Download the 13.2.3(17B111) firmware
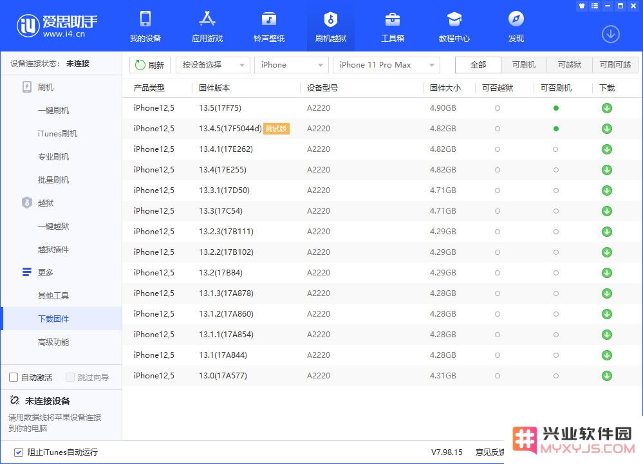This screenshot has height=464, width=643. click(607, 232)
